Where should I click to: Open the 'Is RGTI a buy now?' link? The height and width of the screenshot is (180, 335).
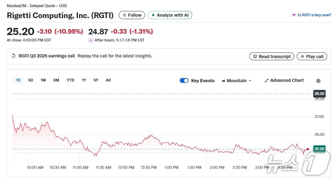[x=311, y=15]
